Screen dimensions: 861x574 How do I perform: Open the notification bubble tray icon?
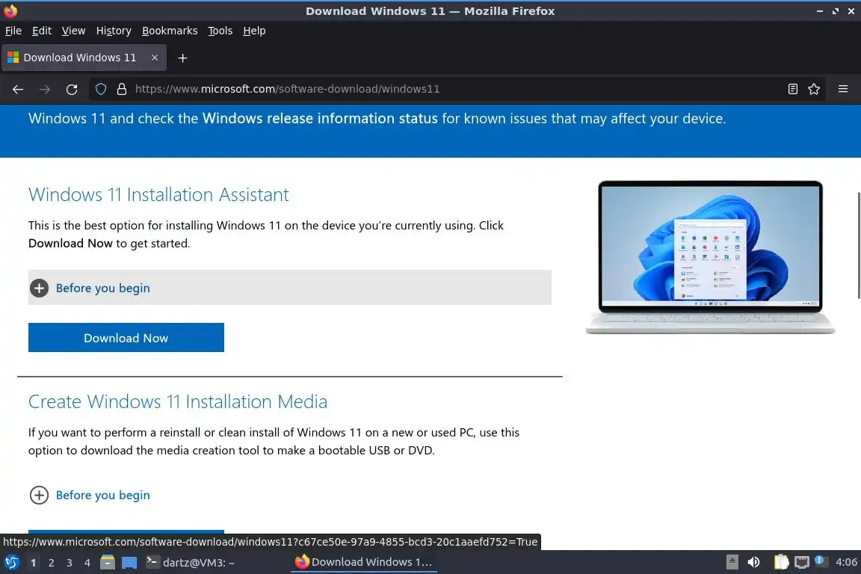(819, 561)
